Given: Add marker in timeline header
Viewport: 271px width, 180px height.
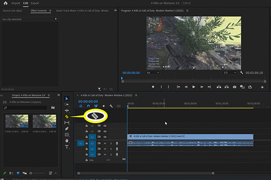Looking at the screenshot, I should click(103, 106).
